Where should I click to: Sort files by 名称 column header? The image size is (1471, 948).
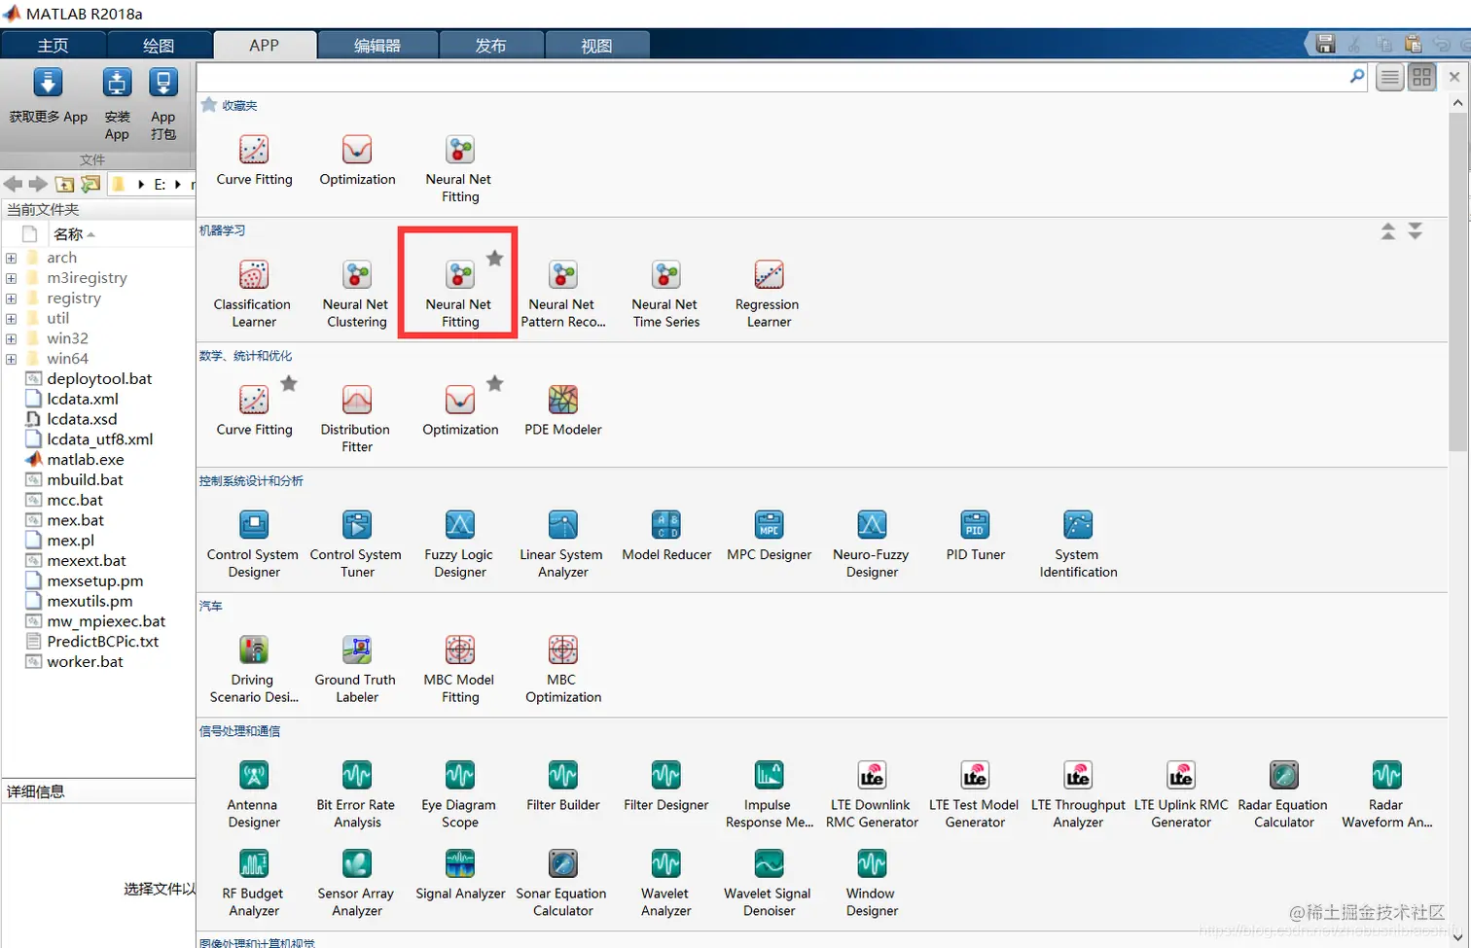click(75, 234)
